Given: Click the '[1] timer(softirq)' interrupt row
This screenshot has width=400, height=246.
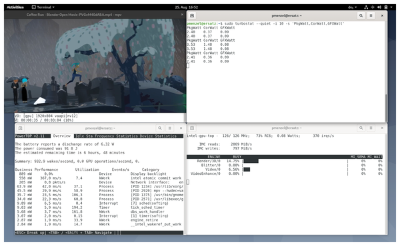Looking at the screenshot, I should point(99,215).
